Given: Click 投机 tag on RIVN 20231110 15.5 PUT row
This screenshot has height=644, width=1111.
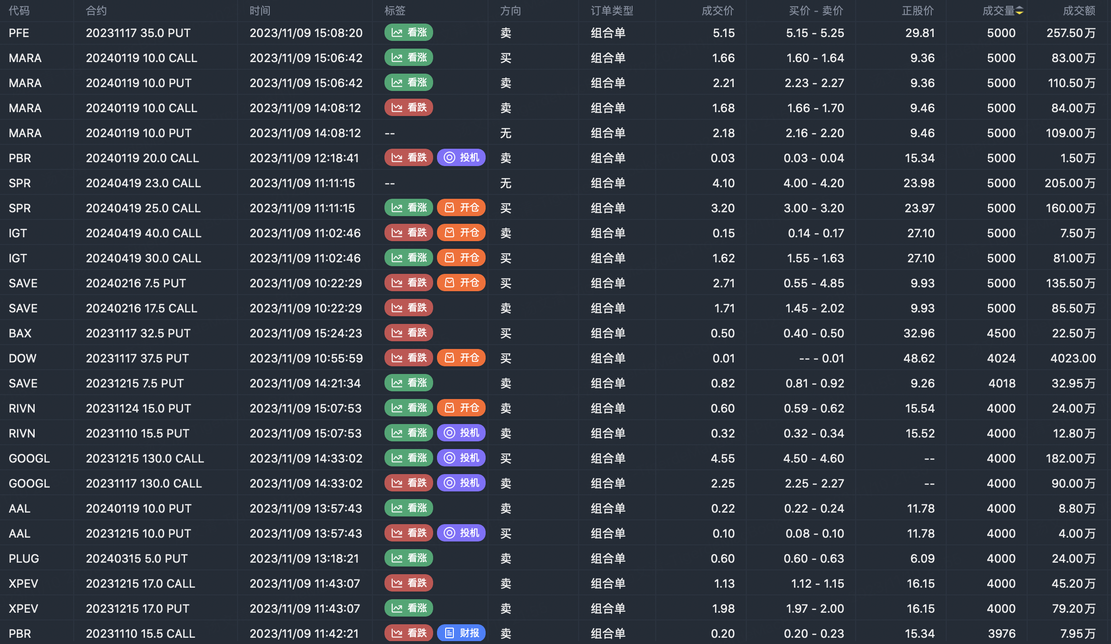Looking at the screenshot, I should point(461,433).
